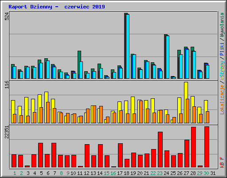
Task: Click the red KB bar for day 28
Action: [194, 147]
